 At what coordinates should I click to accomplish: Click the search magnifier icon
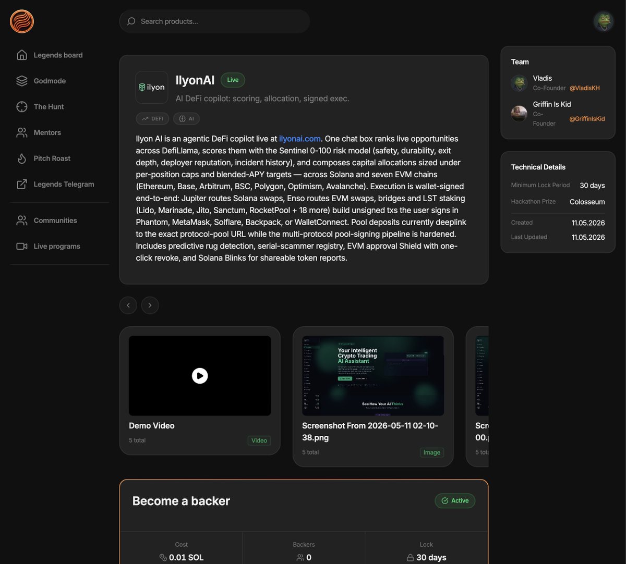pyautogui.click(x=131, y=21)
